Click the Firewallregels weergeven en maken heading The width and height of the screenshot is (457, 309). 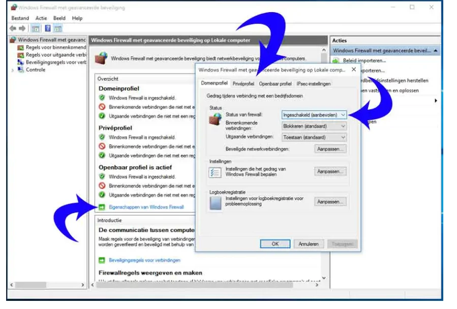coord(150,273)
